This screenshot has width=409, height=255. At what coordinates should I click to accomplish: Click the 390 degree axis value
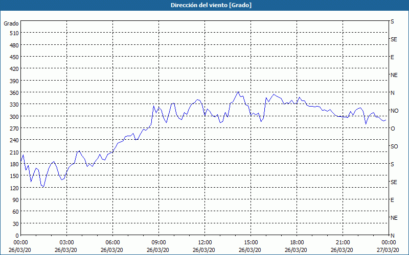click(15, 81)
